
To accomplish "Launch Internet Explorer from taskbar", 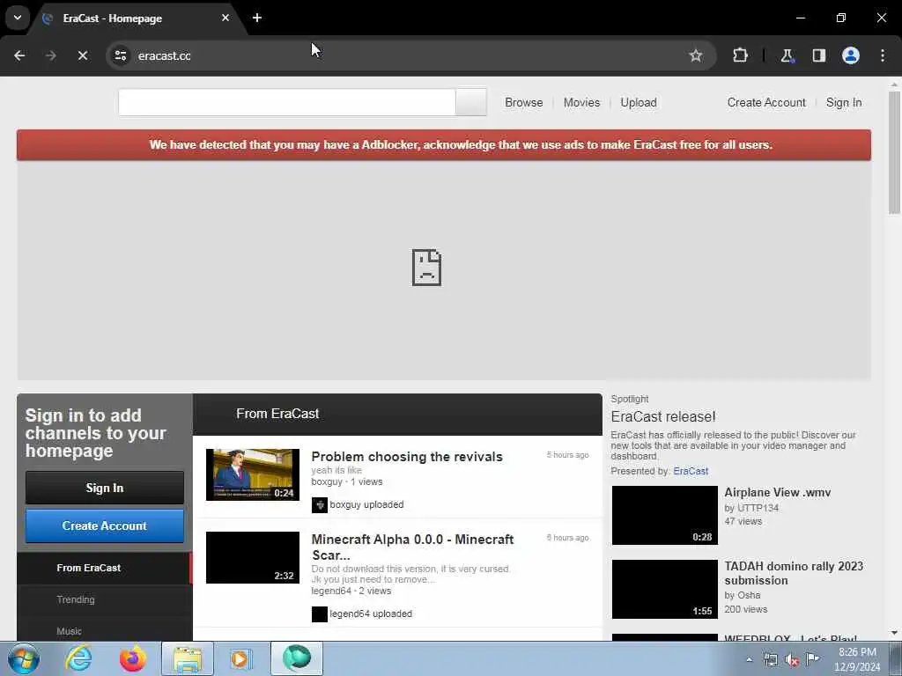I will click(x=78, y=658).
